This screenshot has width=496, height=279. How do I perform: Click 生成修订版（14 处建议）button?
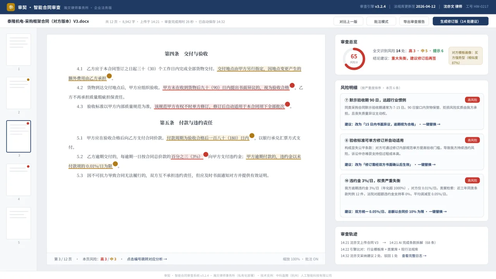pos(460,21)
